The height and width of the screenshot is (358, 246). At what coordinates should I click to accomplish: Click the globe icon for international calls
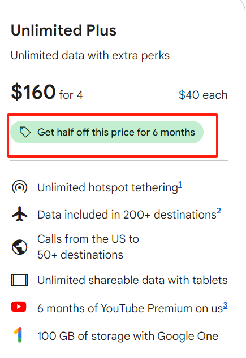[19, 247]
